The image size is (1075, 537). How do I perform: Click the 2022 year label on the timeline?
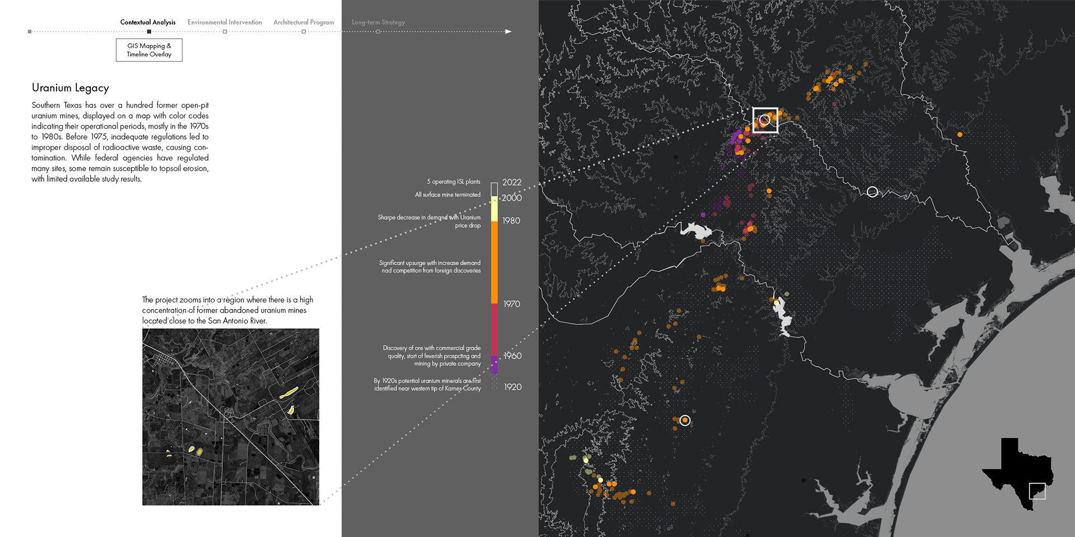512,182
